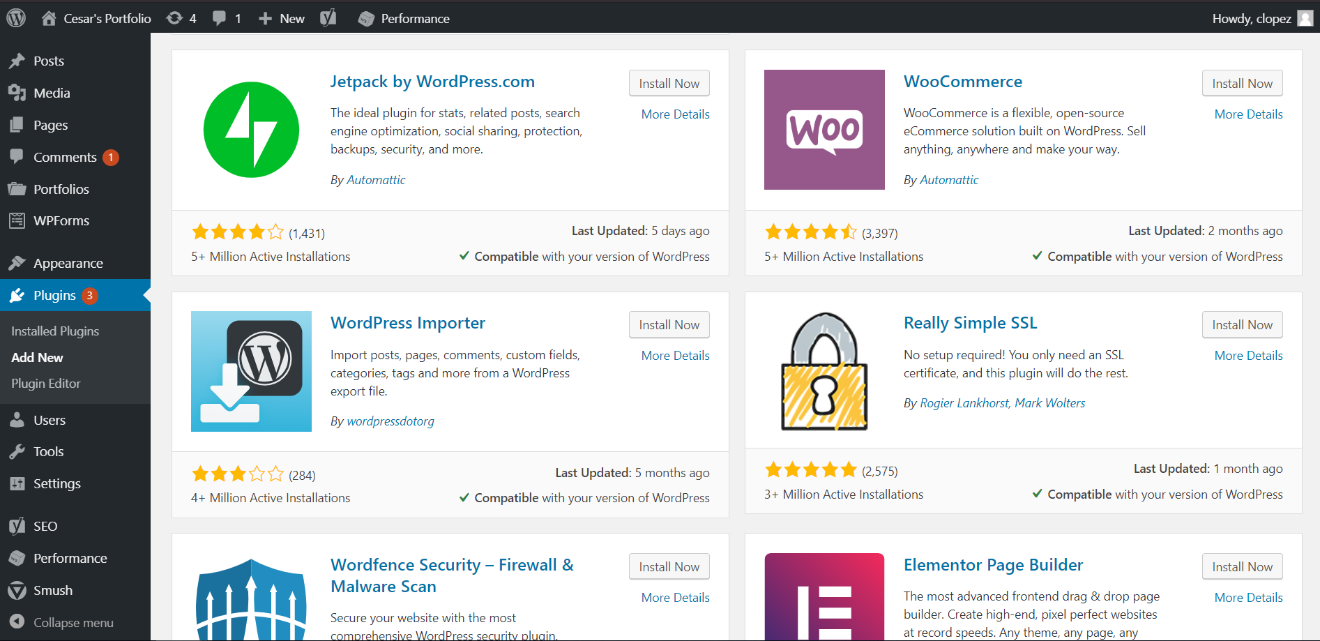
Task: Click the Yoast SEO icon in admin bar
Action: coord(328,18)
